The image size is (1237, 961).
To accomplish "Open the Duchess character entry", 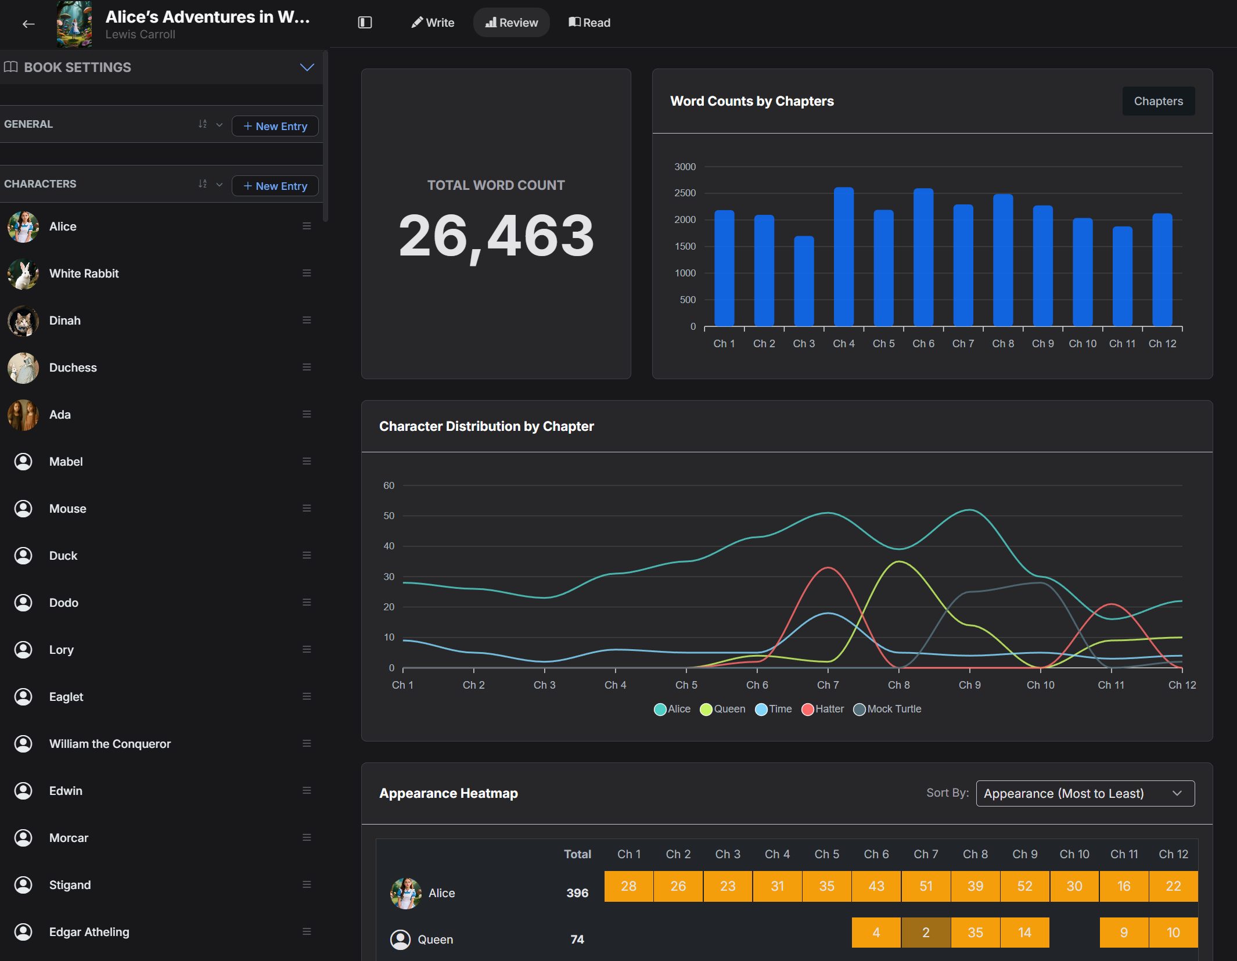I will click(x=161, y=368).
